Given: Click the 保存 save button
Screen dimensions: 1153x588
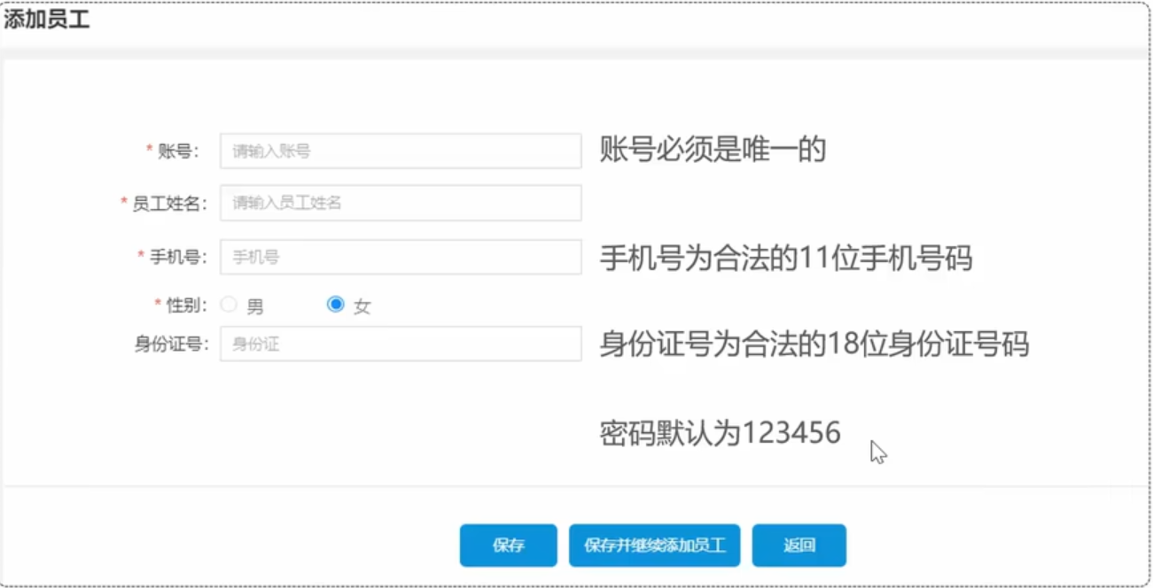Looking at the screenshot, I should pyautogui.click(x=507, y=545).
